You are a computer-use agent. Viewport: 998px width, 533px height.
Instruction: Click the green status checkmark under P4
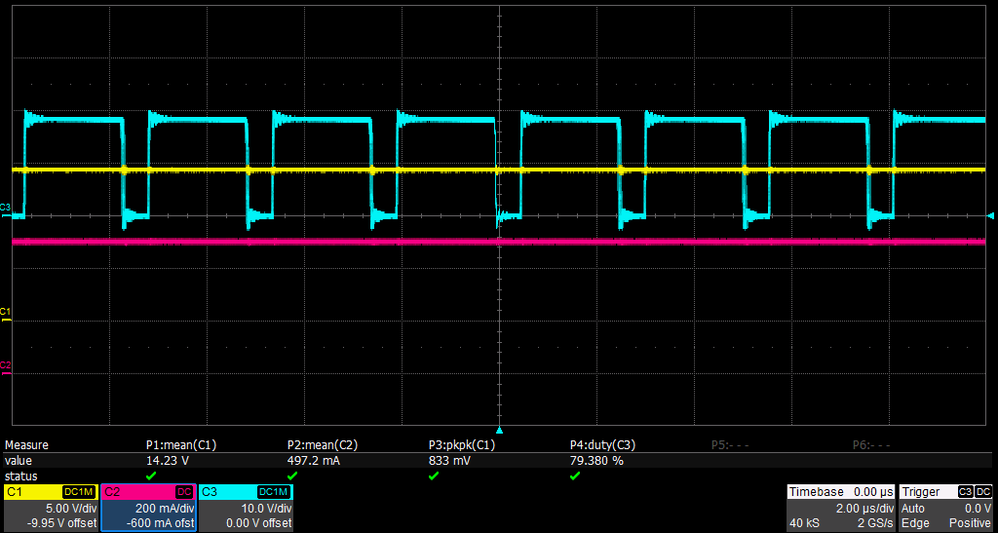575,476
